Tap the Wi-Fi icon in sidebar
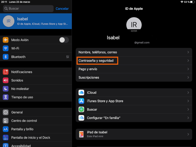This screenshot has height=147, width=196. (x=6, y=48)
